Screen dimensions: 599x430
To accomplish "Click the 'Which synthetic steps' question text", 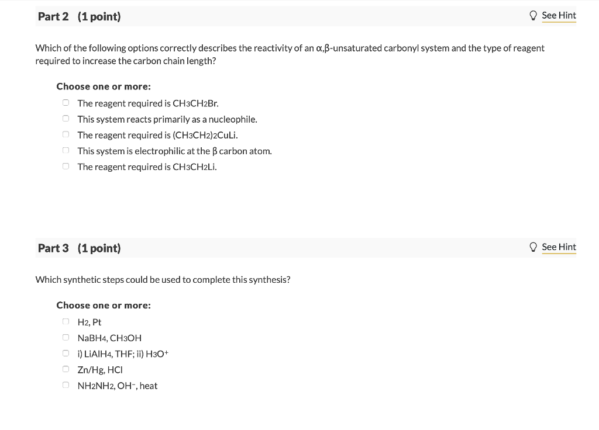I will point(163,280).
